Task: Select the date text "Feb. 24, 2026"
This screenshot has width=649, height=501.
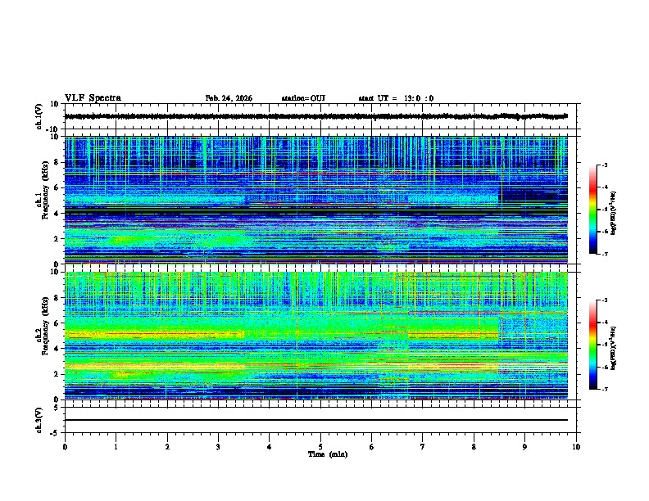Action: (x=229, y=98)
